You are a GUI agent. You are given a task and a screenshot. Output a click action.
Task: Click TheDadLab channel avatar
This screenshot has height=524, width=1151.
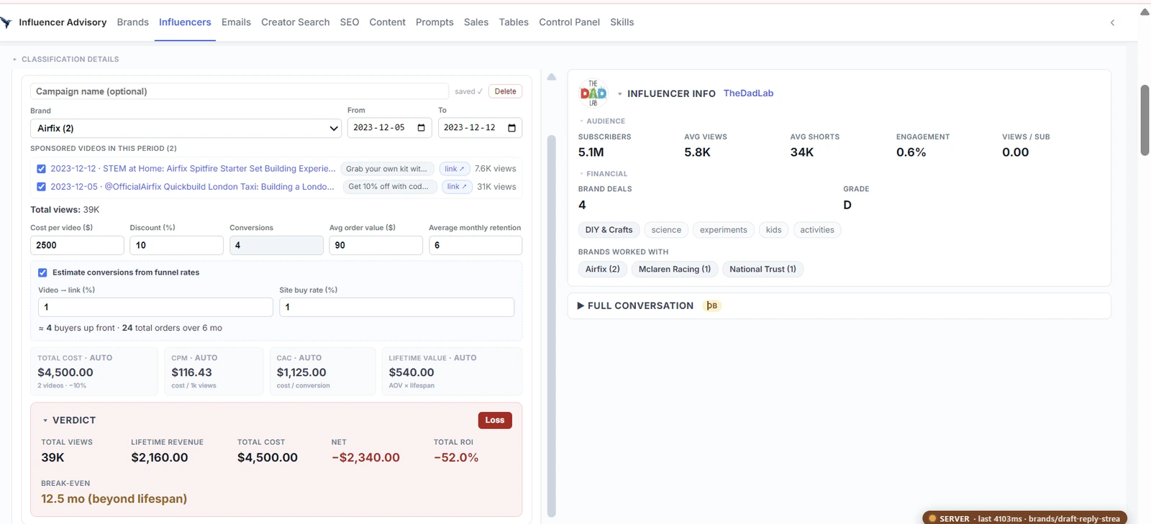click(x=593, y=93)
